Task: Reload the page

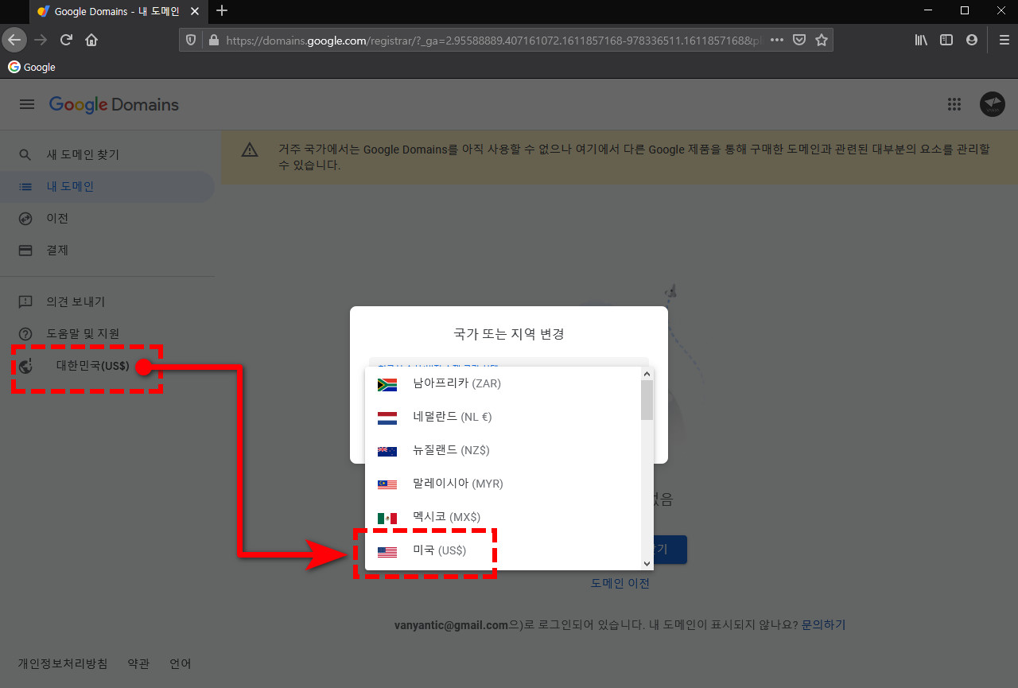Action: pyautogui.click(x=67, y=40)
